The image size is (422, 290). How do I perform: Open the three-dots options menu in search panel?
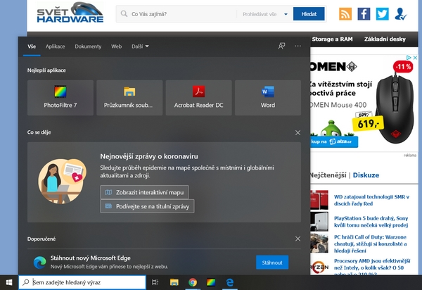tap(298, 46)
